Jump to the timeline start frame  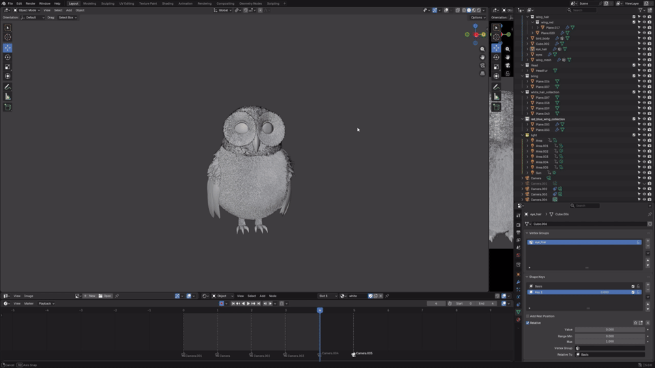tap(233, 303)
